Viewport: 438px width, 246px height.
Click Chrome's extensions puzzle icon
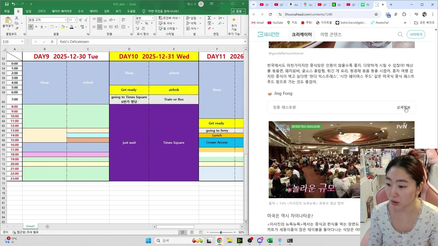coord(404,14)
